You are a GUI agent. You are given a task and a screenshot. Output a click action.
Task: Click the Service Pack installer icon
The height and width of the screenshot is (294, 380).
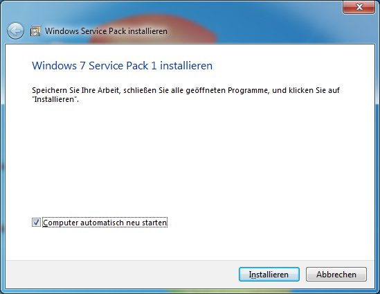(x=35, y=31)
